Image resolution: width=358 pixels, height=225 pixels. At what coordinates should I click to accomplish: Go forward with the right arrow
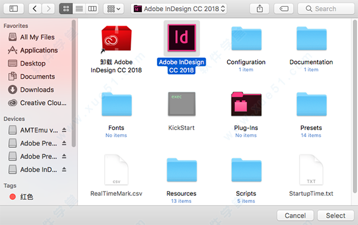pos(48,9)
